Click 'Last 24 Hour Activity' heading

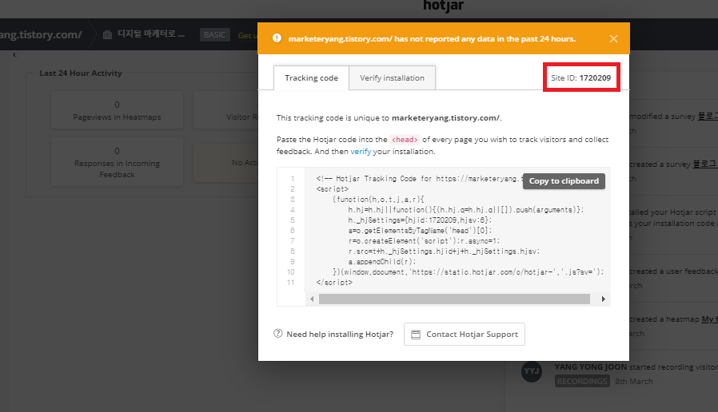click(x=81, y=73)
